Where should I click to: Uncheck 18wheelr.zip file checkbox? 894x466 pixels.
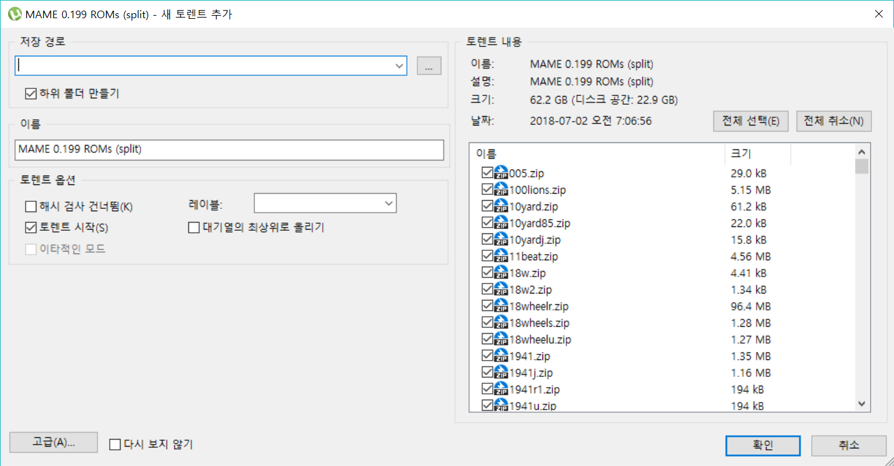pyautogui.click(x=487, y=306)
